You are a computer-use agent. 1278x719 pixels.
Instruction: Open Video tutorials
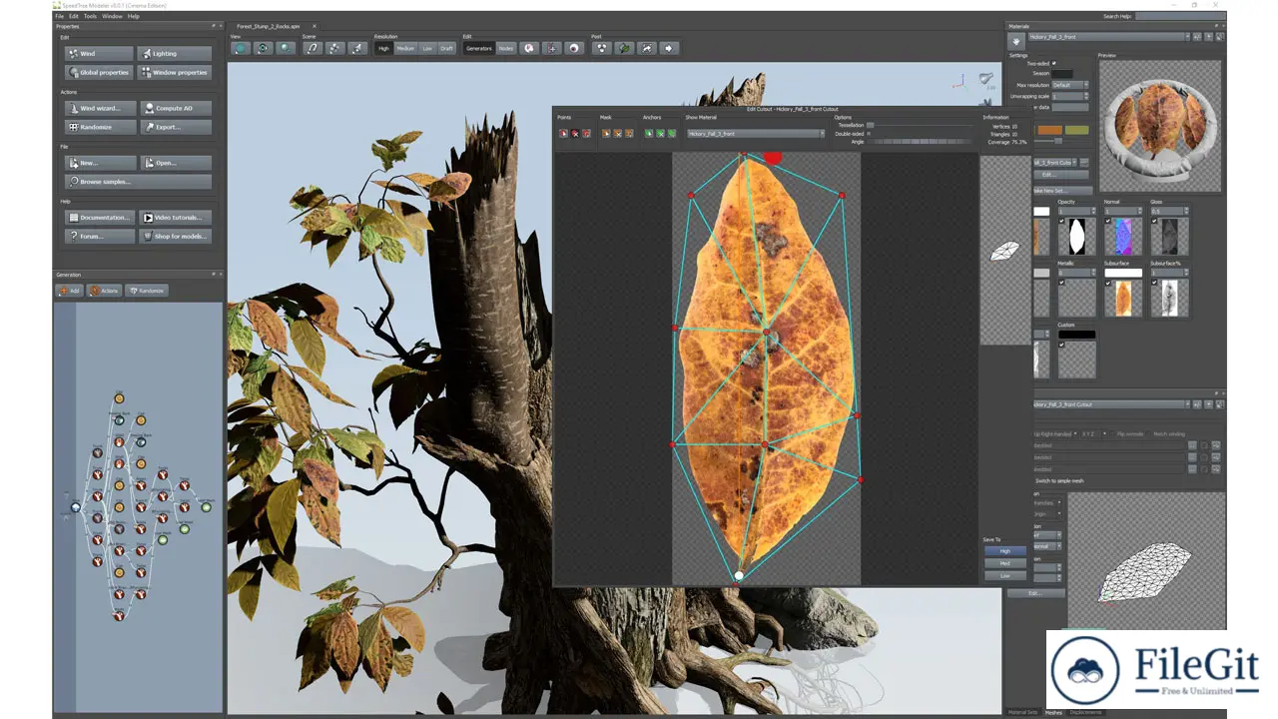175,218
